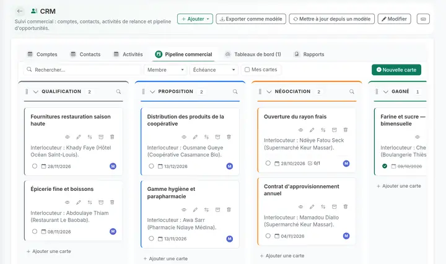Switch to the Comptes tab
The width and height of the screenshot is (446, 264).
pyautogui.click(x=42, y=55)
